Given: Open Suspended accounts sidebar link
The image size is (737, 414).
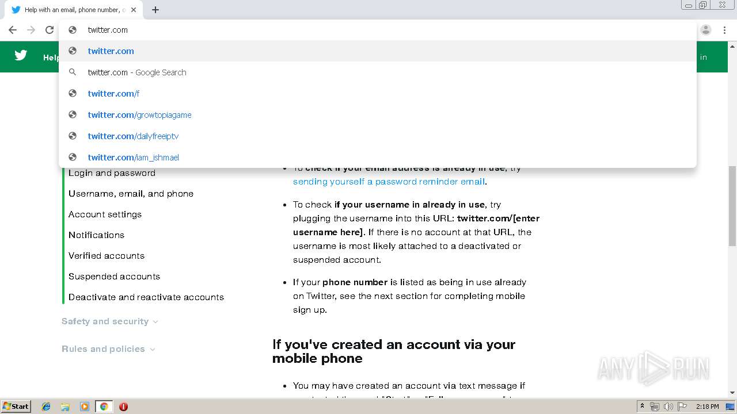Looking at the screenshot, I should coord(114,277).
